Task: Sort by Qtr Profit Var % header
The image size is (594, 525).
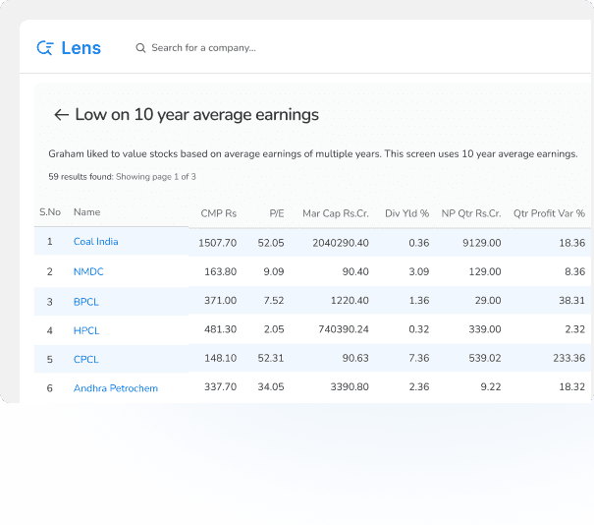Action: point(549,213)
